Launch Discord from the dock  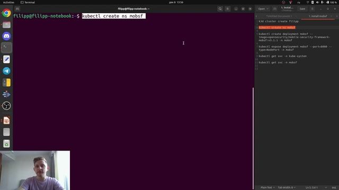click(6, 36)
